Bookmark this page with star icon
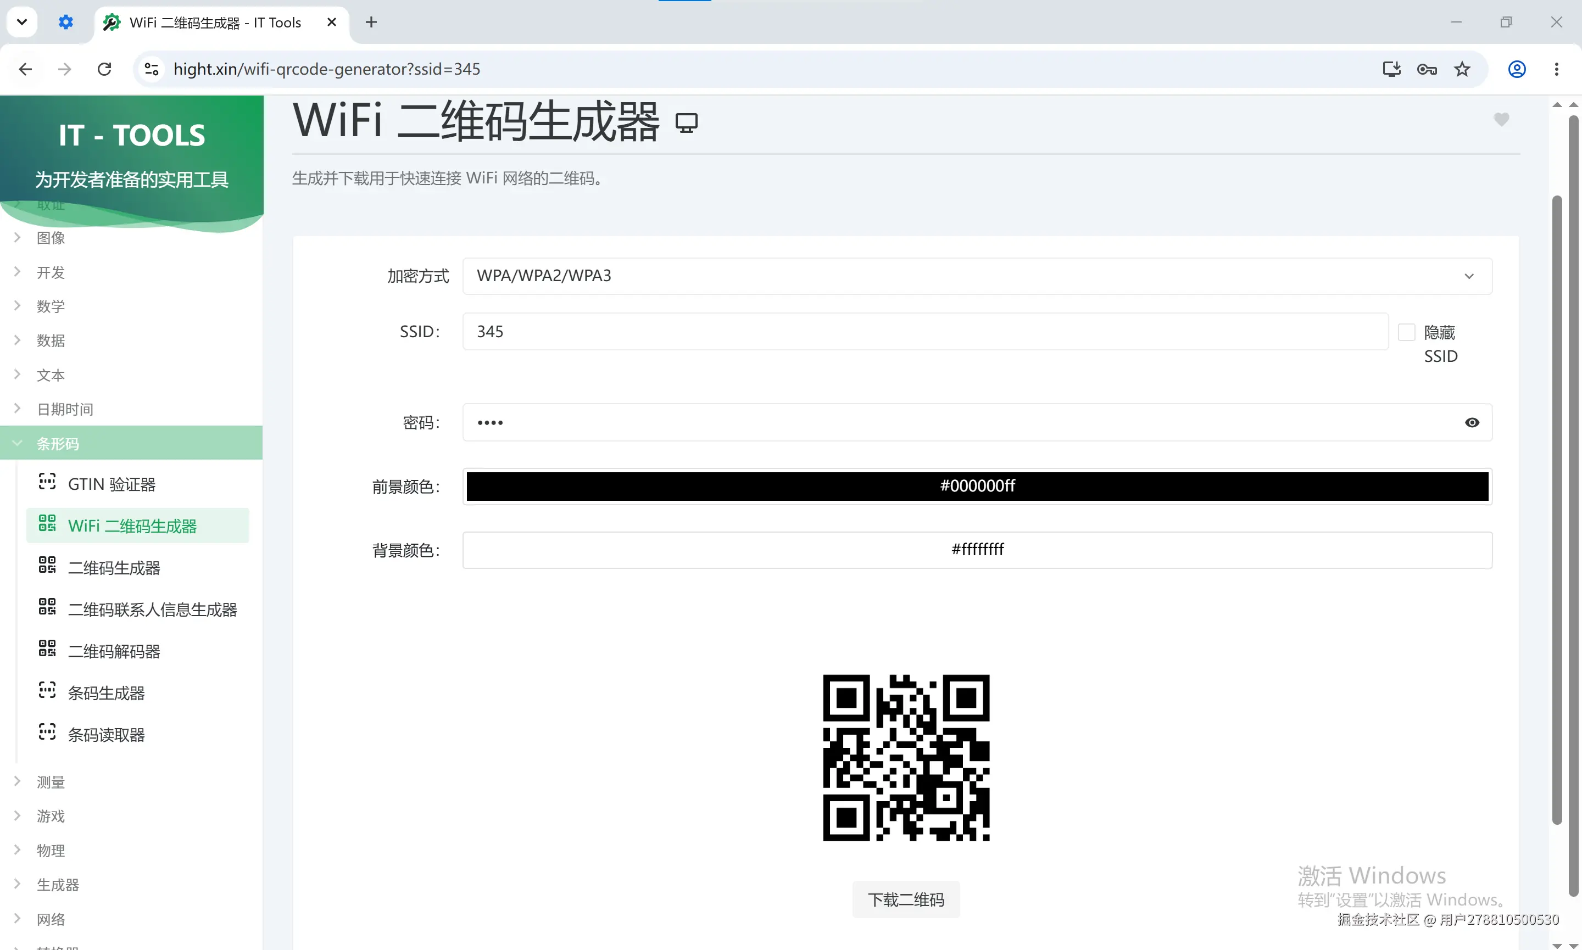The image size is (1582, 950). (x=1462, y=69)
